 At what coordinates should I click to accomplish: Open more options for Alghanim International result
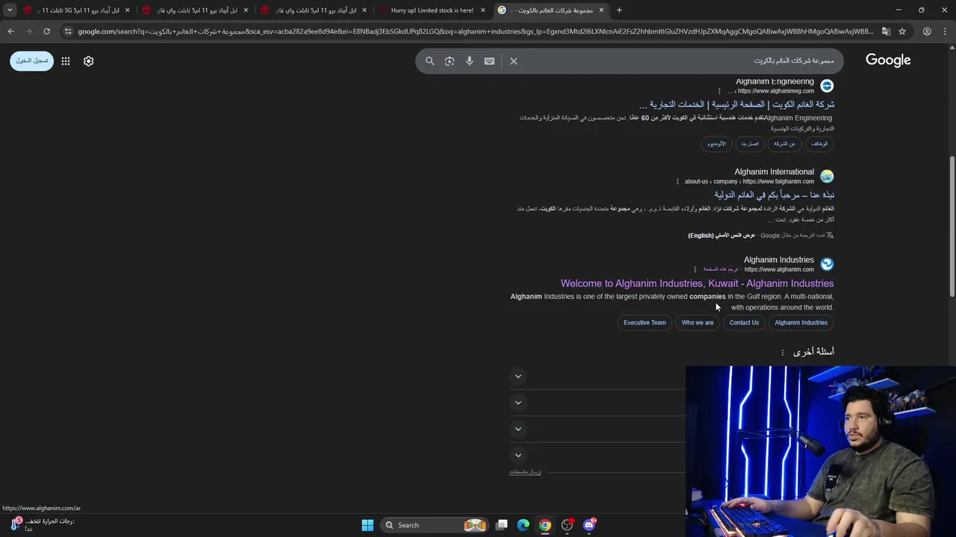(677, 181)
